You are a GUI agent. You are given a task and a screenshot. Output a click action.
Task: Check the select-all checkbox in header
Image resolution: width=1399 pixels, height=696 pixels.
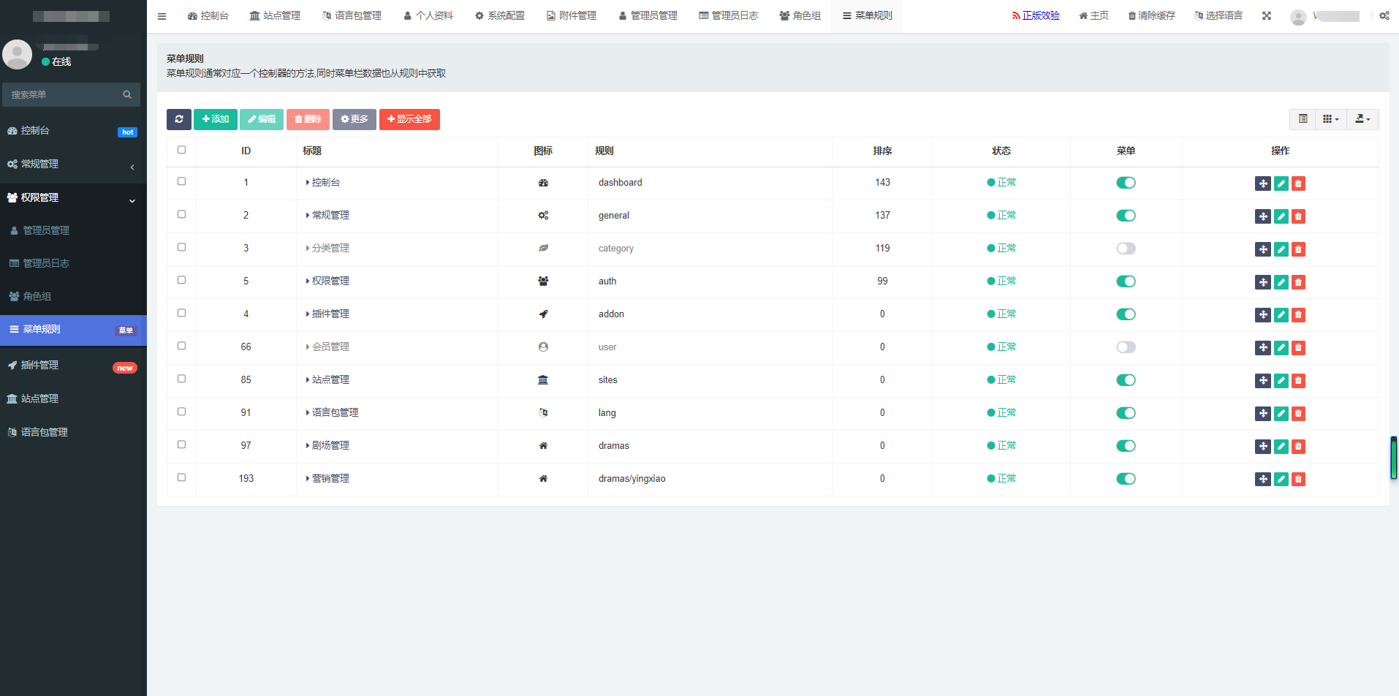pyautogui.click(x=181, y=150)
